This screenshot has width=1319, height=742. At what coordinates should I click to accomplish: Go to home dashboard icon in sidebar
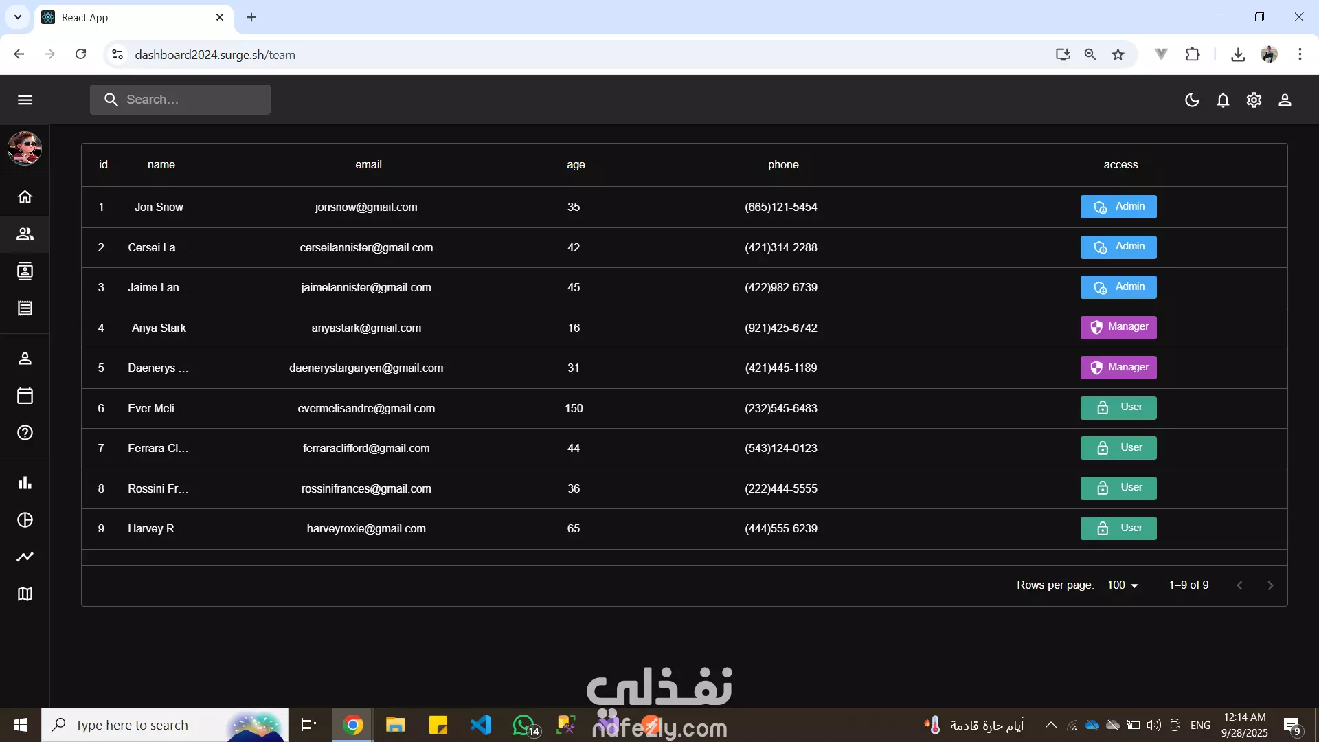click(25, 197)
